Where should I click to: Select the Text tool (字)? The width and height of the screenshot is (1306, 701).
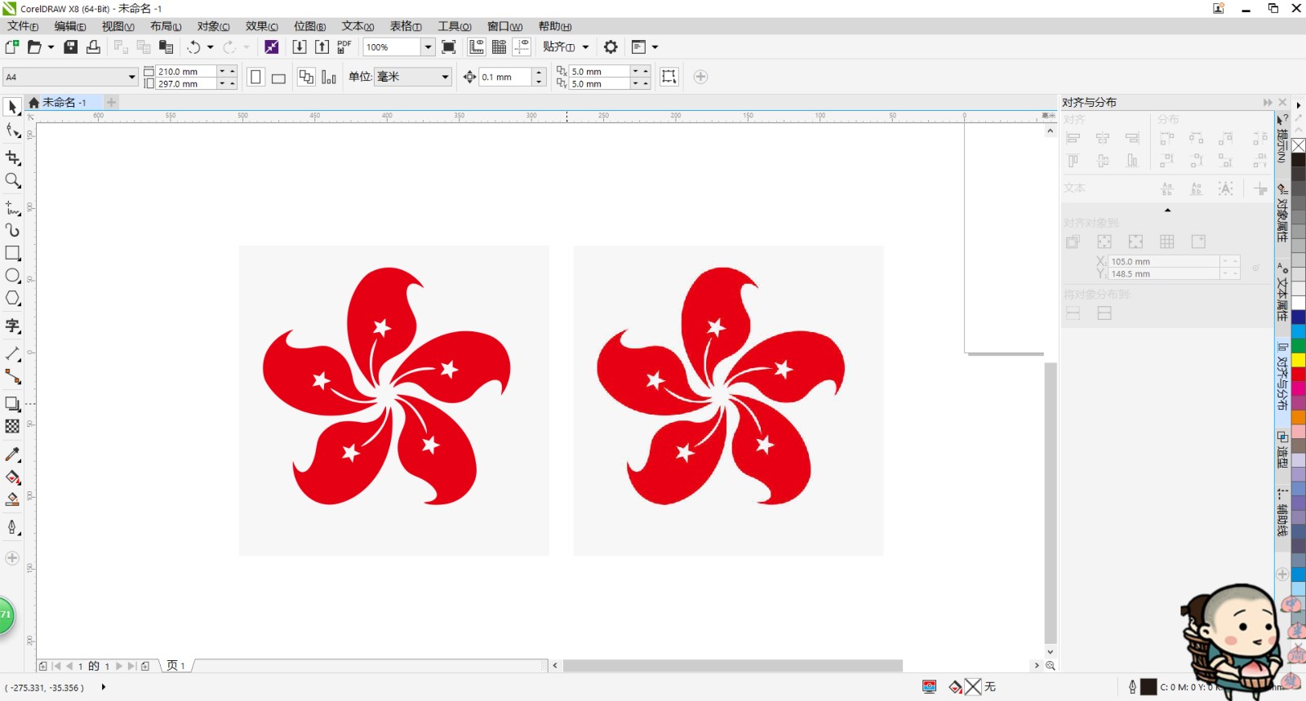pos(12,326)
